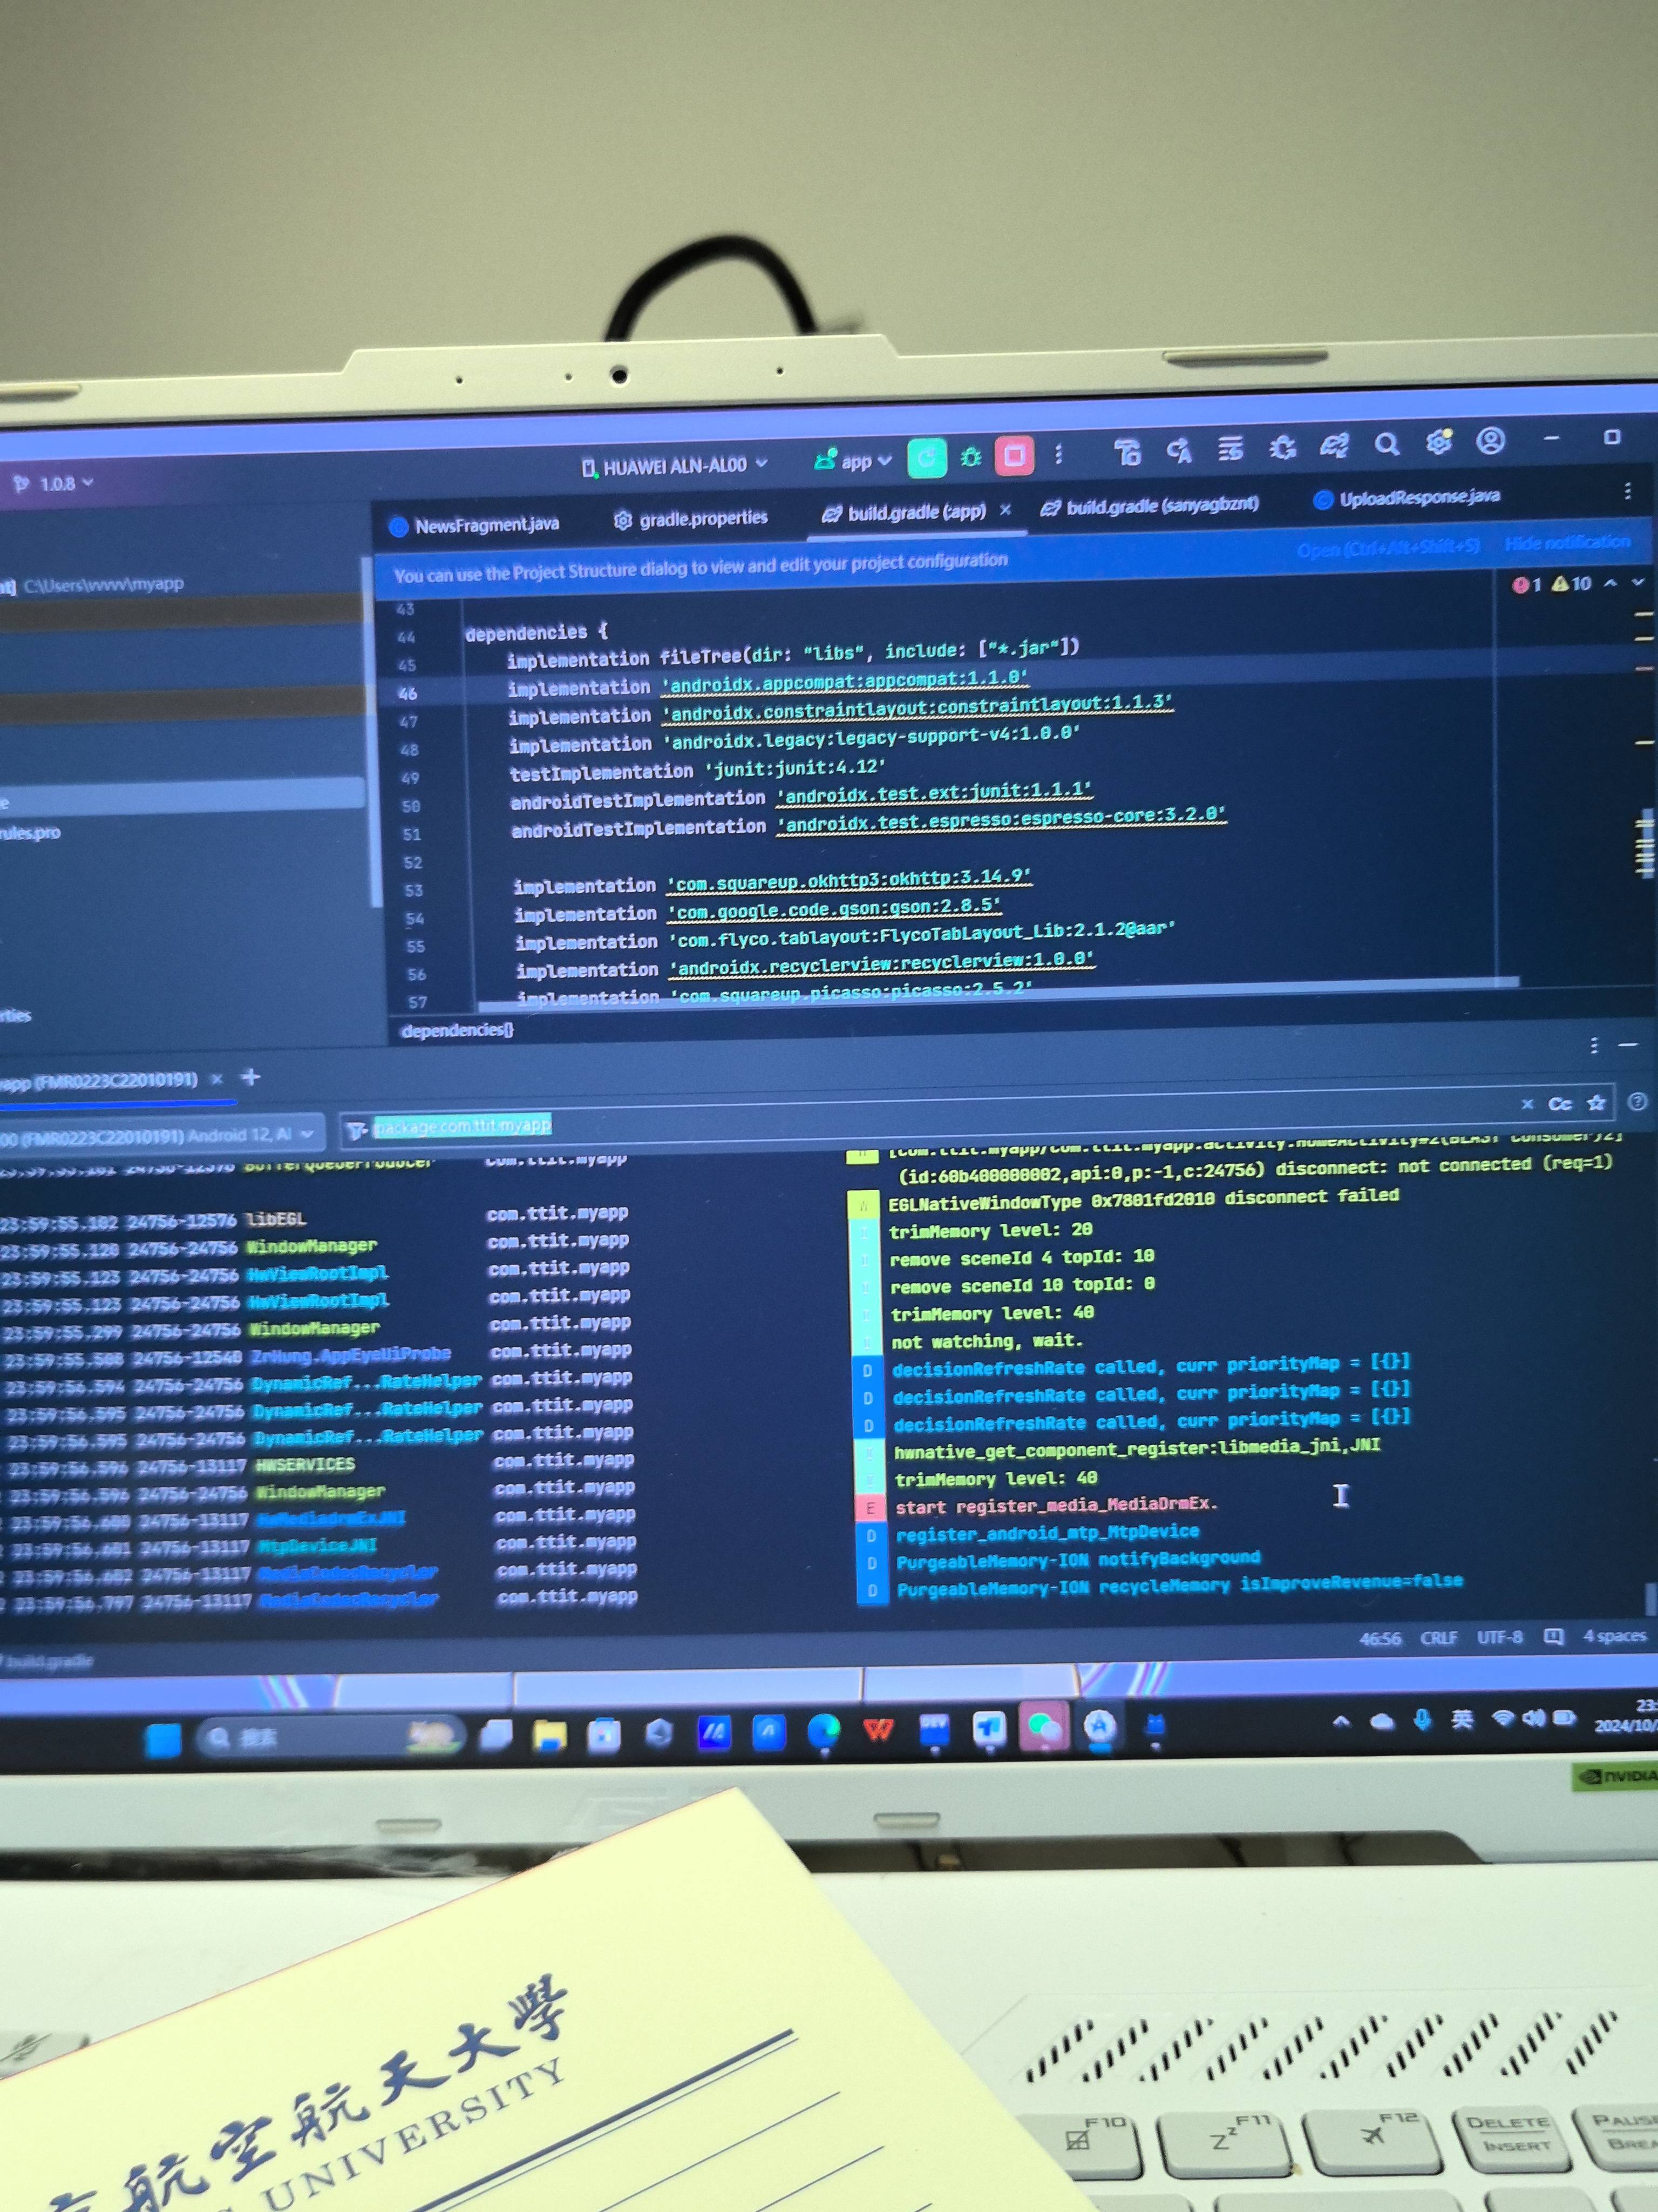The width and height of the screenshot is (1658, 2212).
Task: Add a new Logcat tab with plus
Action: [251, 1077]
